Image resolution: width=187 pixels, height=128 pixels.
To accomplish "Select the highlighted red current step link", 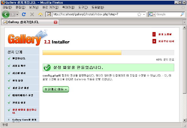I will point(24,111).
